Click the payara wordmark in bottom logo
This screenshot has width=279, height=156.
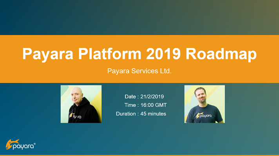coord(23,147)
